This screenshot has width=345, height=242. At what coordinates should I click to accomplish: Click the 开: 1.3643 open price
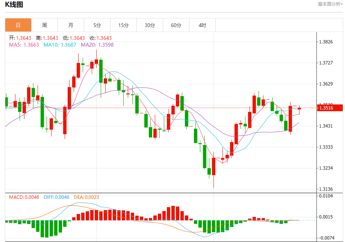pyautogui.click(x=20, y=38)
